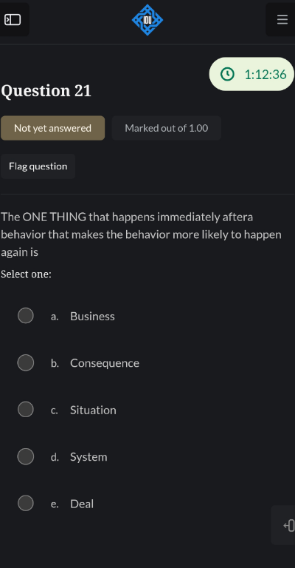This screenshot has height=568, width=295.
Task: Open the sidebar drawer panel icon
Action: (x=13, y=19)
